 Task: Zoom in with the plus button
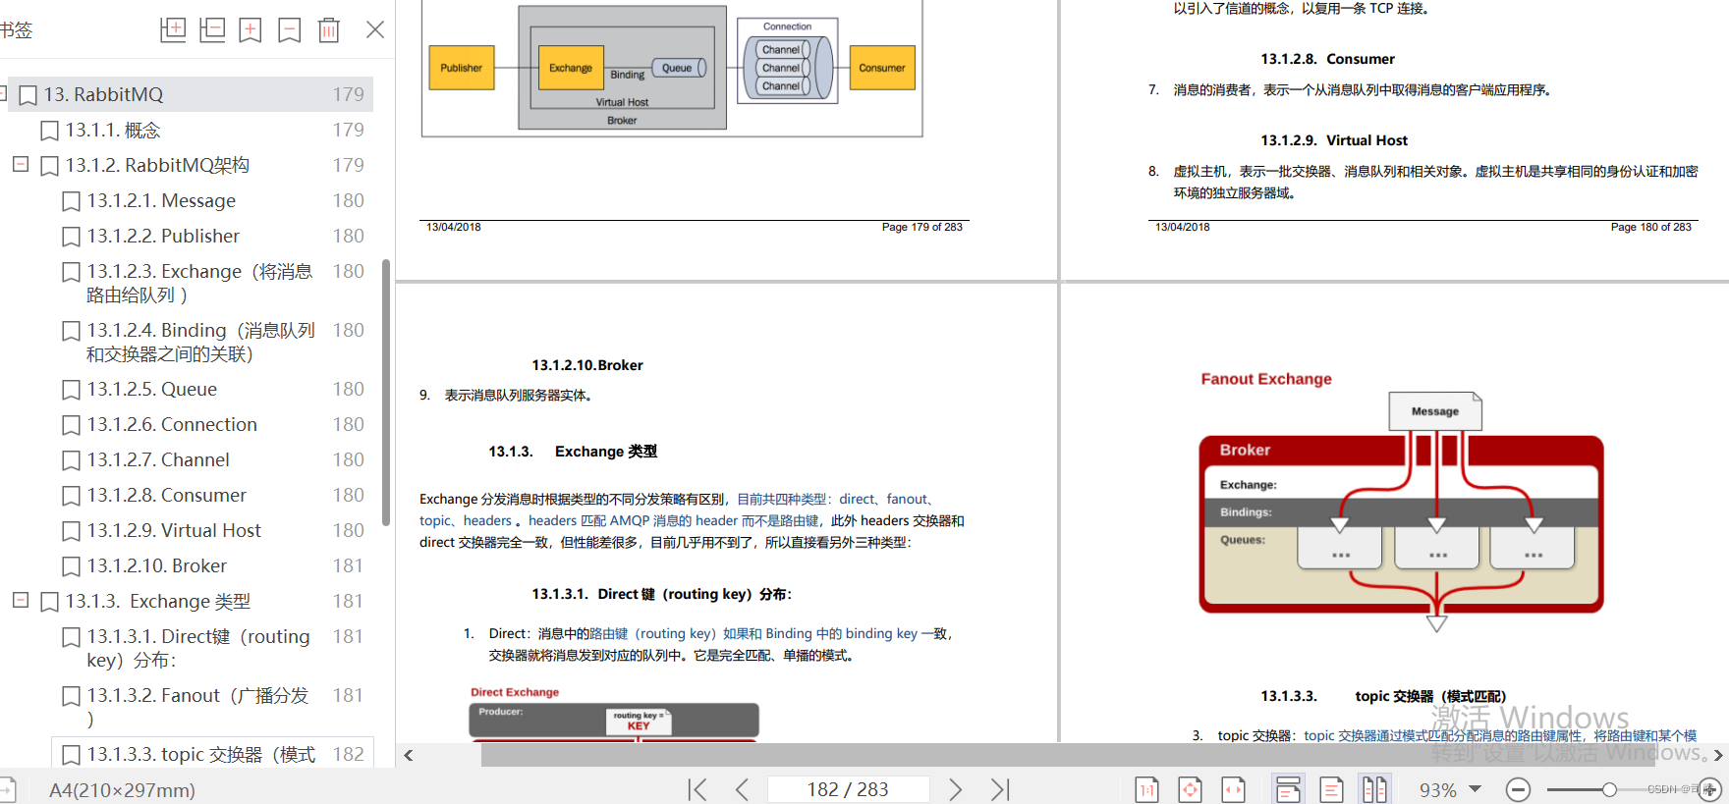(x=1710, y=789)
